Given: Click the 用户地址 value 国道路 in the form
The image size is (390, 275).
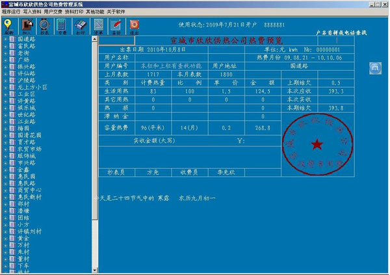Looking at the screenshot, I should tap(300, 66).
